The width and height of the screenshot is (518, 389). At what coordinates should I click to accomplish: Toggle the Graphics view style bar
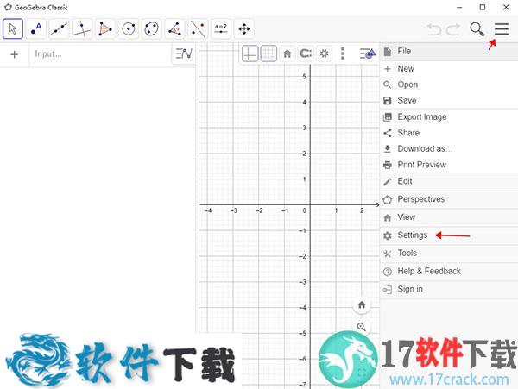368,53
